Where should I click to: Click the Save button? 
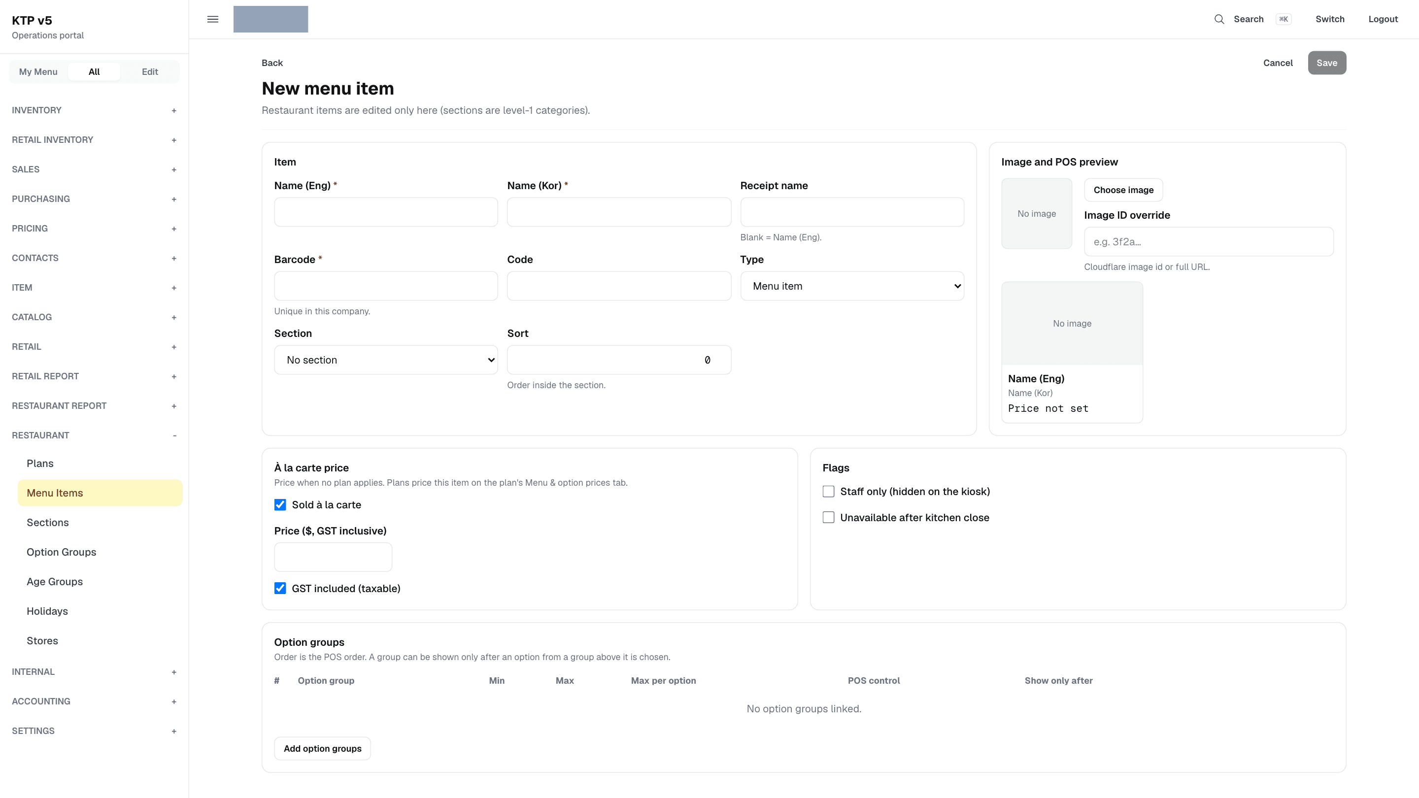(1326, 63)
